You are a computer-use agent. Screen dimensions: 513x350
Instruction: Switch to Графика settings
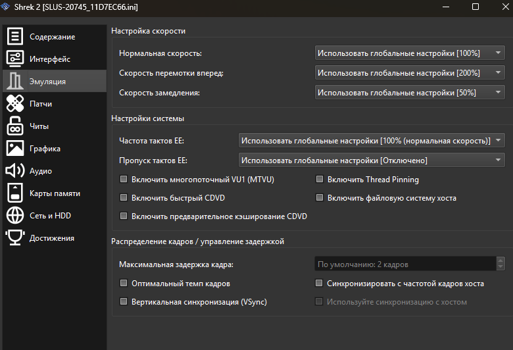pos(45,149)
